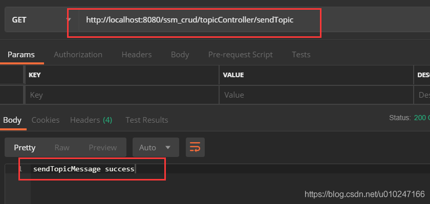The width and height of the screenshot is (430, 204).
Task: Click the request URL field
Action: (254, 20)
